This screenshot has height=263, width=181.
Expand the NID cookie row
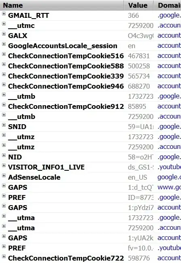tap(4, 155)
